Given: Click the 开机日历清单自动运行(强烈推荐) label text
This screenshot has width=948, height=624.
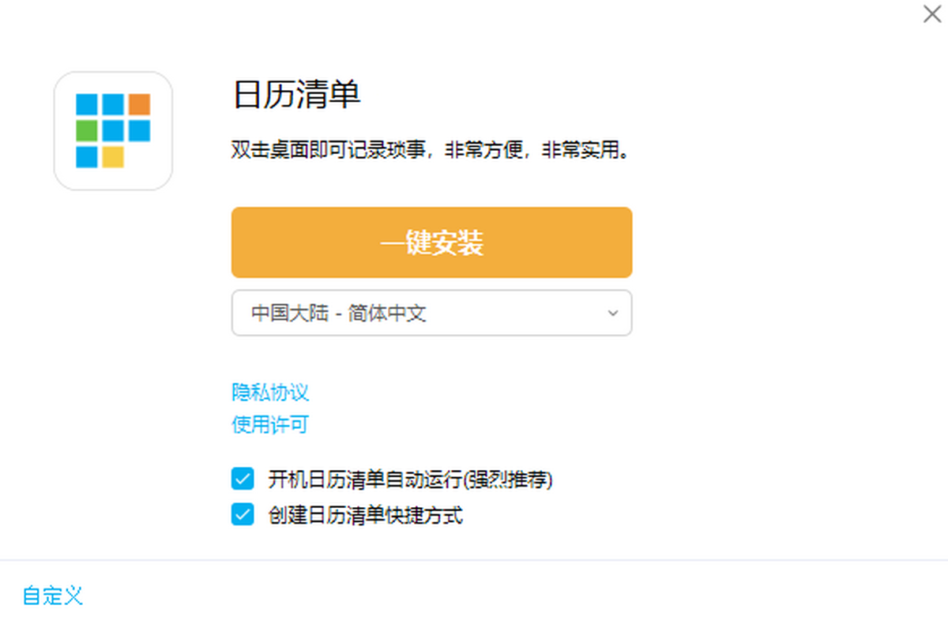Looking at the screenshot, I should click(x=410, y=479).
